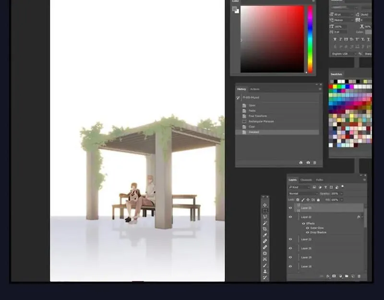Select the Move tool in the toolbar
Viewport: 384px width, 300px height.
click(265, 205)
